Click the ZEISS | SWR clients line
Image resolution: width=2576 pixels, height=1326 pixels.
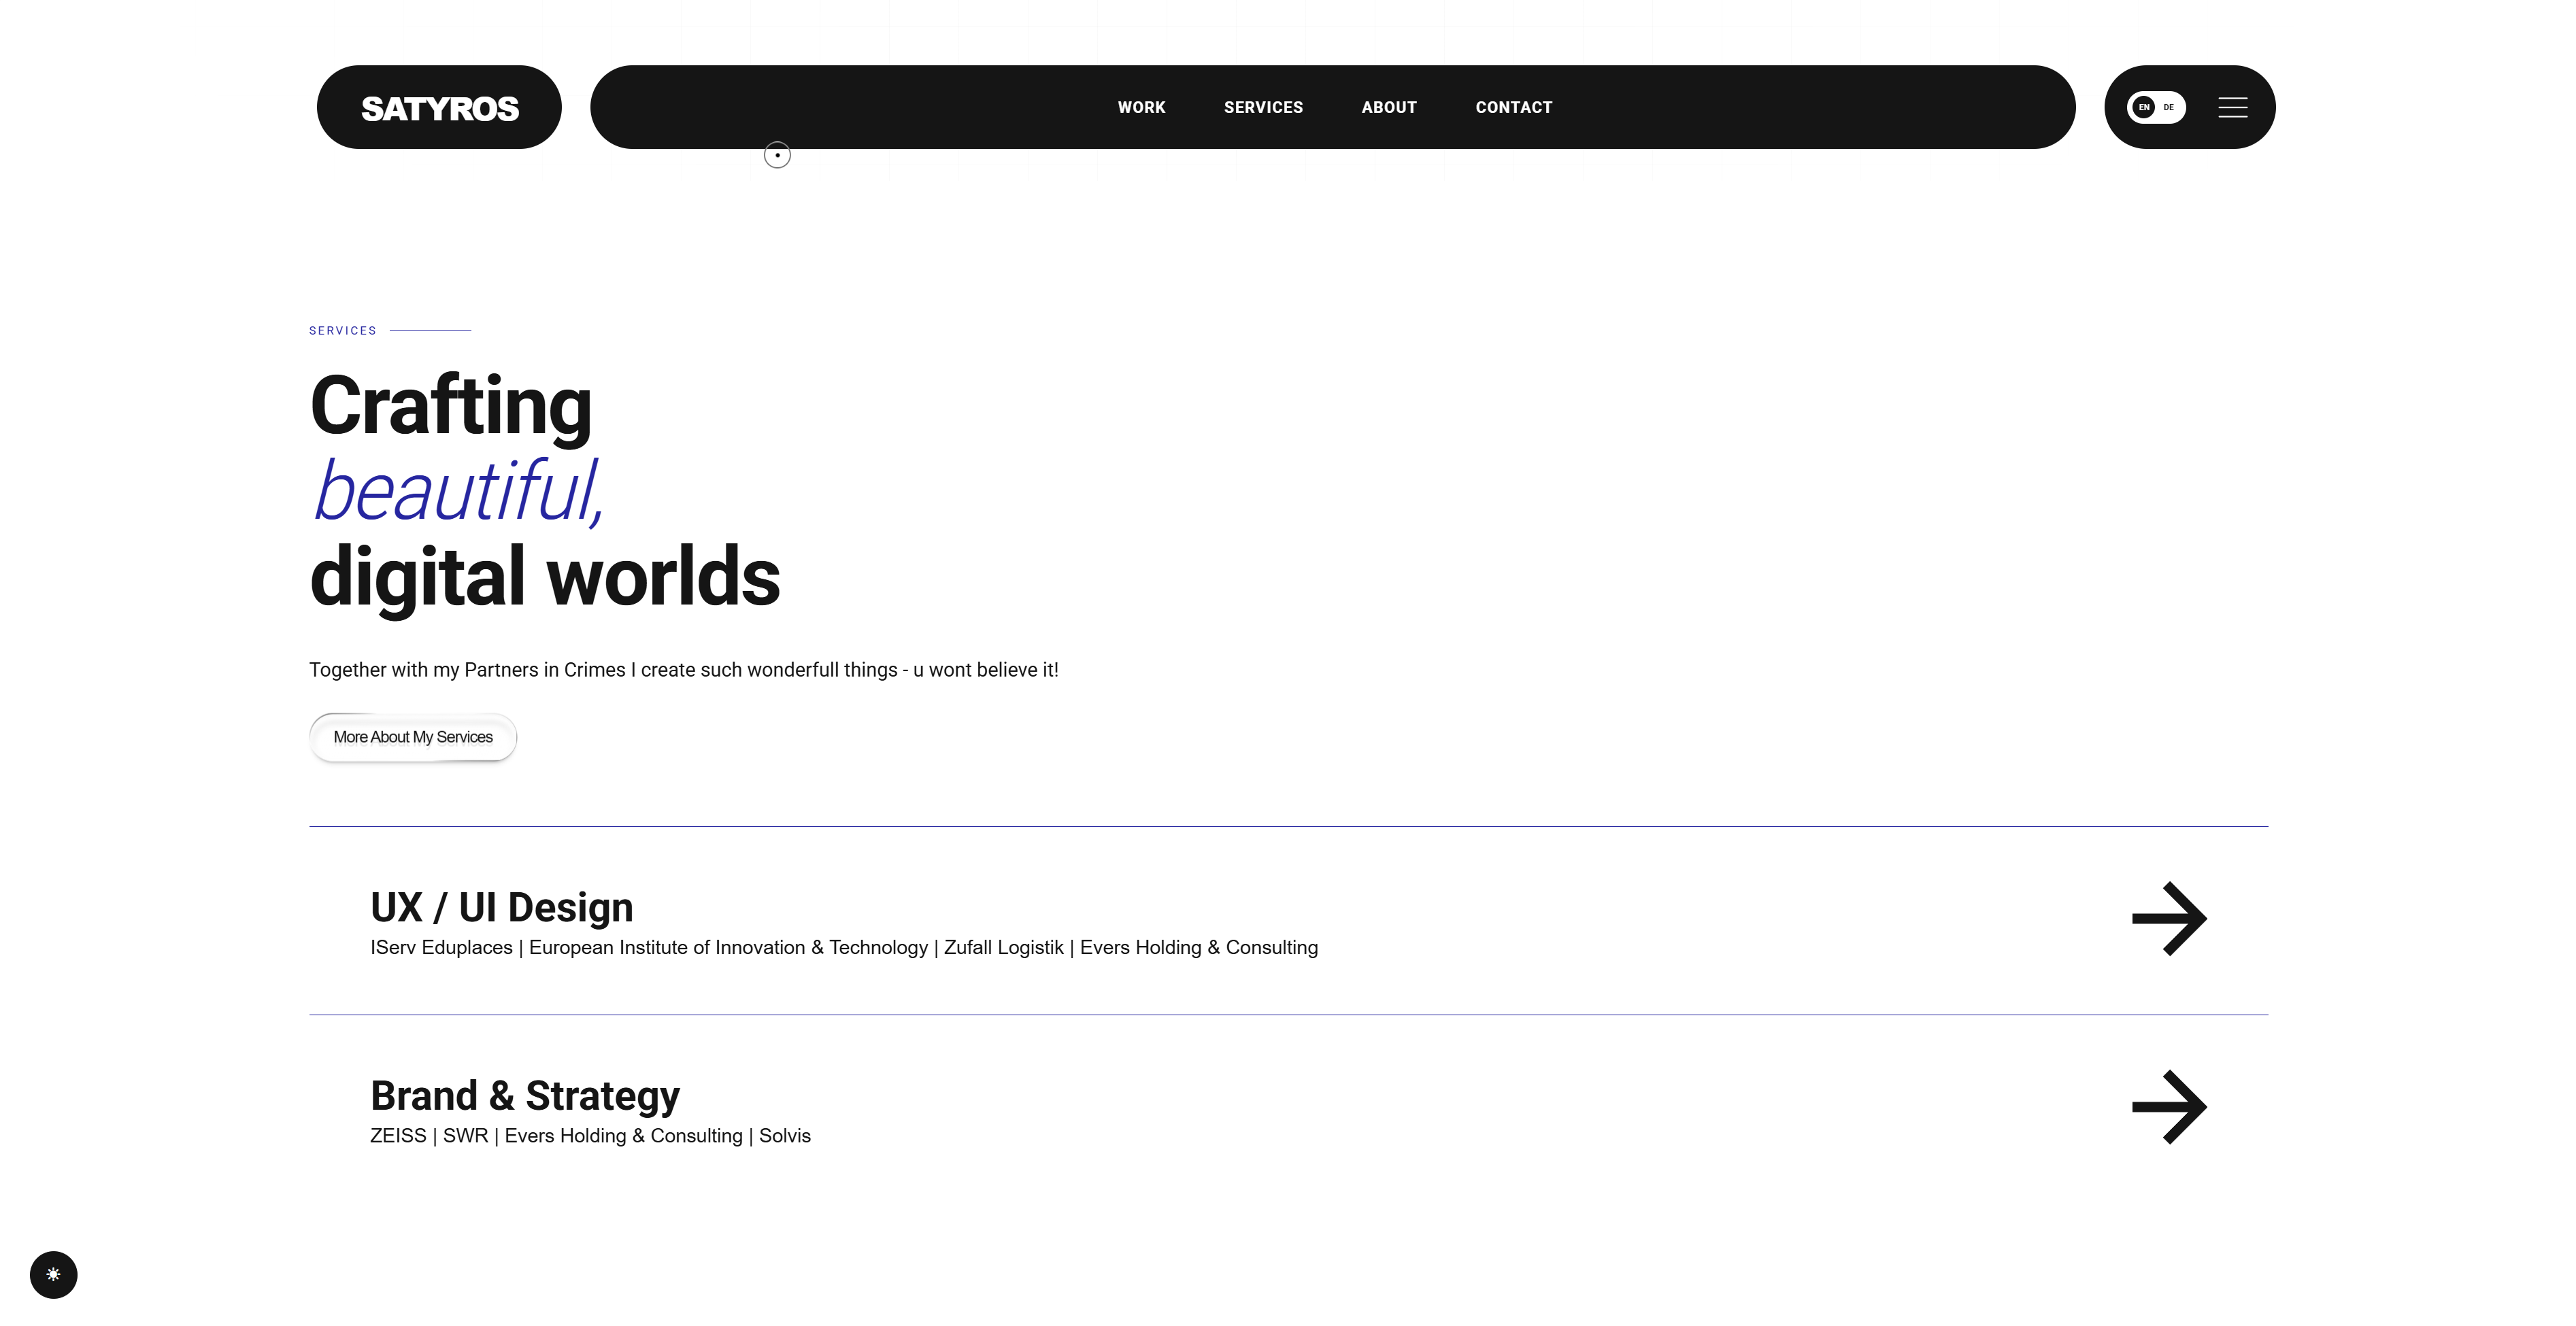(590, 1136)
